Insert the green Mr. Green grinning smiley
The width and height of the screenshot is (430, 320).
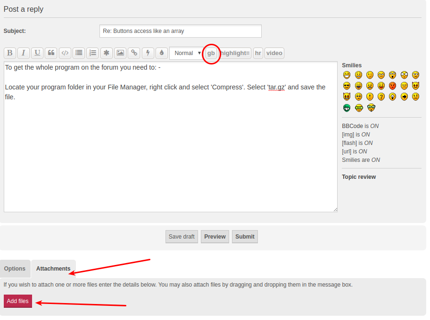click(347, 108)
